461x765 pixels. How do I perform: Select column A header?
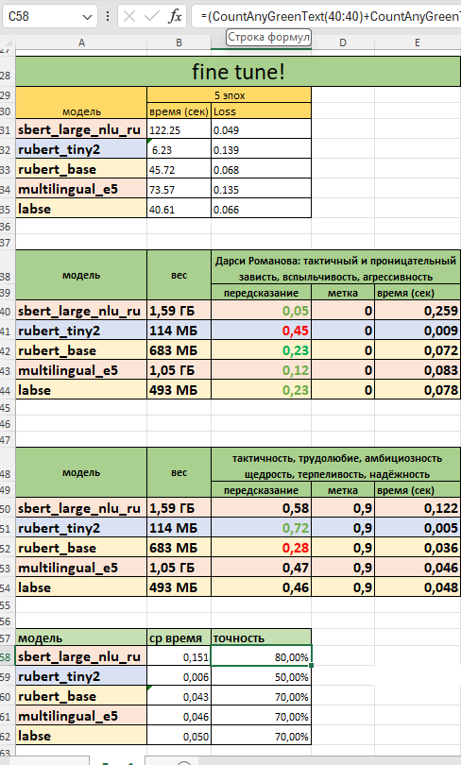click(81, 42)
